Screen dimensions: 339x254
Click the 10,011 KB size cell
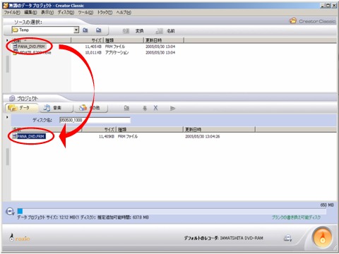93,52
